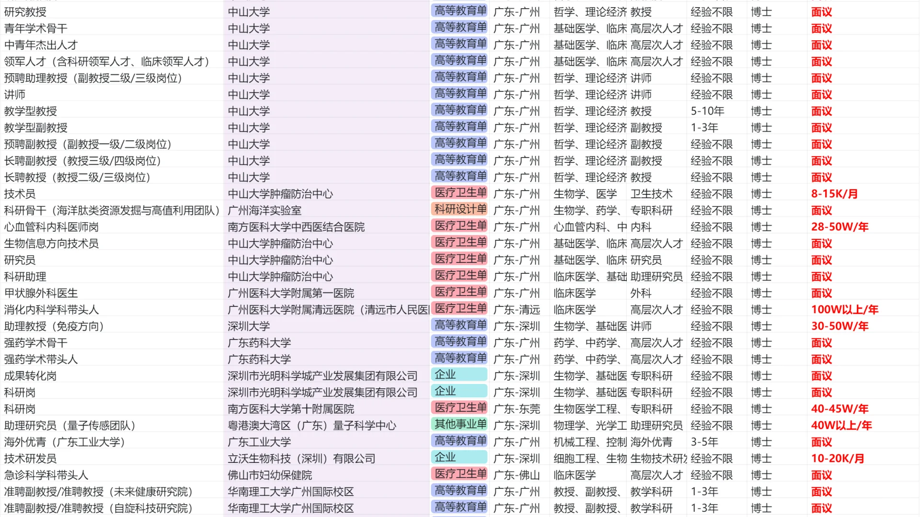
Task: Click the 广东-清远 location cell
Action: [517, 310]
